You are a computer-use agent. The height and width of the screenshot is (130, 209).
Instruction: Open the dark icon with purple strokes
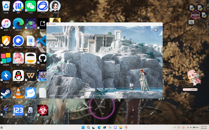point(6,110)
